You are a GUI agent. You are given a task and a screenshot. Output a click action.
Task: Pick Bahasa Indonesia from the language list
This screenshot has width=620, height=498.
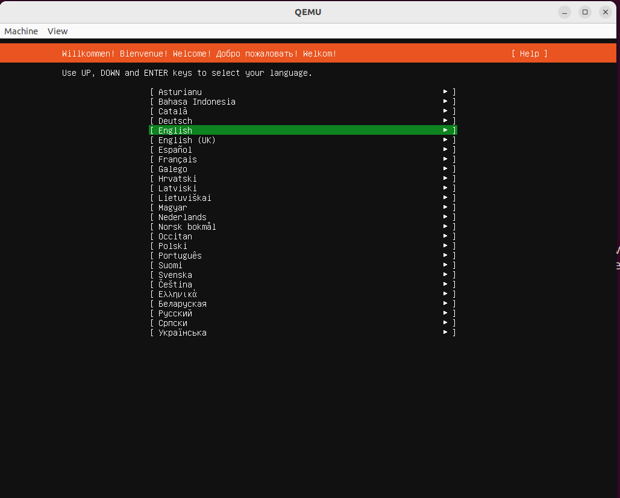(x=196, y=101)
